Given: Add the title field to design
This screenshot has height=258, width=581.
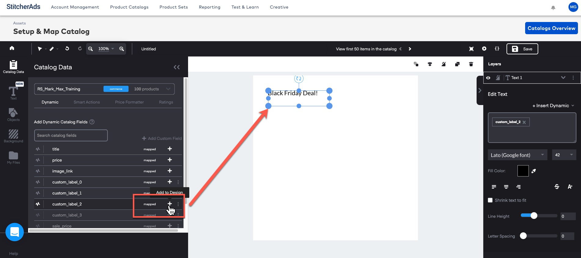Looking at the screenshot, I should point(170,149).
